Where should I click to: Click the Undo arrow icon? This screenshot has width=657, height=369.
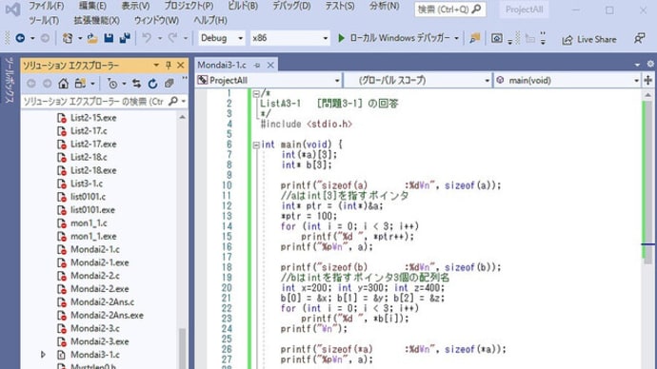(x=147, y=38)
